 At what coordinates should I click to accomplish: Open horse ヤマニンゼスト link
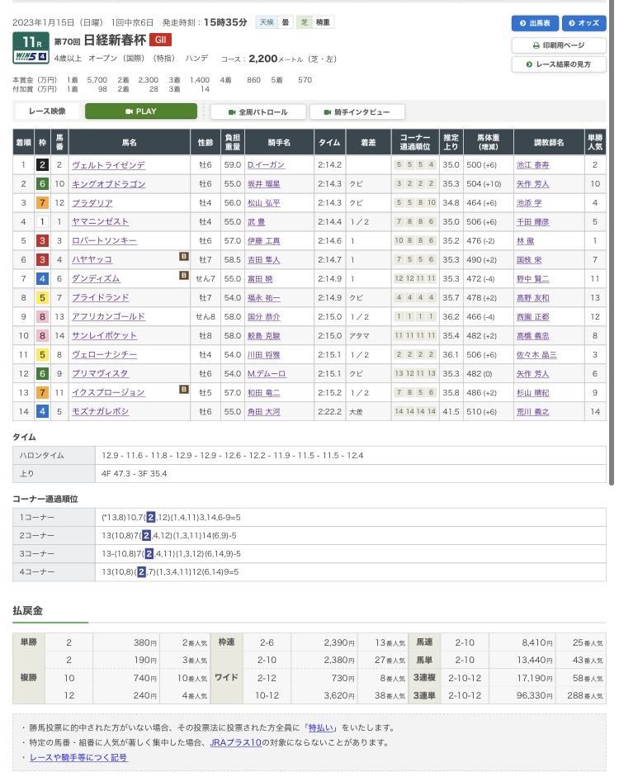pyautogui.click(x=100, y=222)
